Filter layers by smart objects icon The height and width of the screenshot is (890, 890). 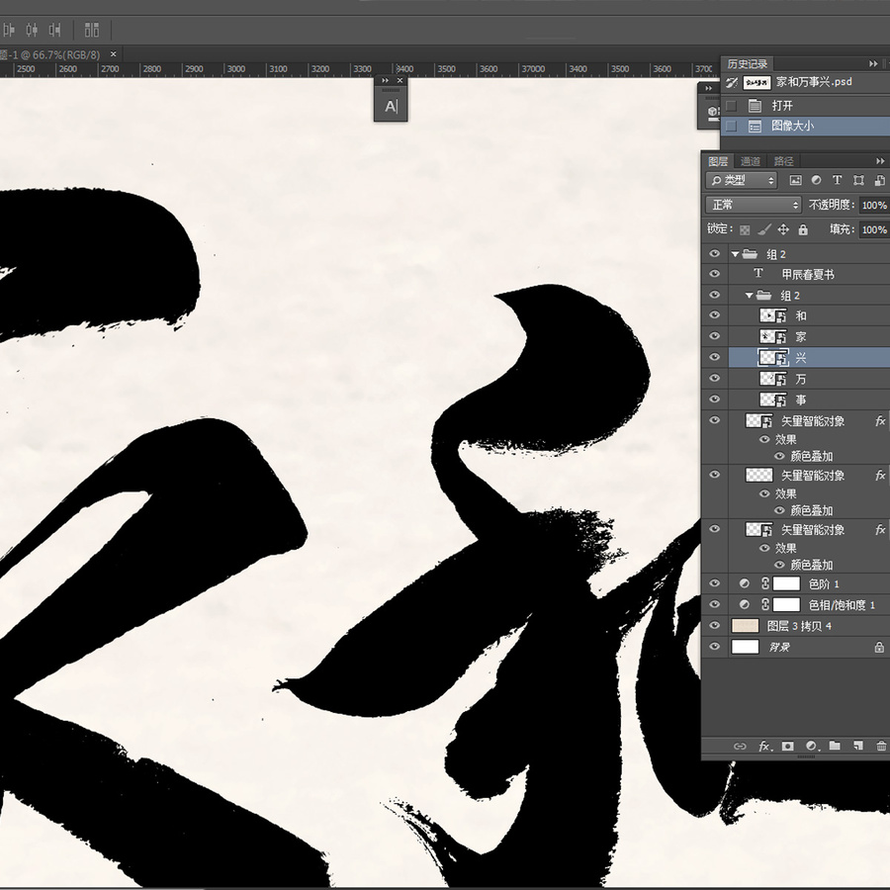(x=879, y=181)
